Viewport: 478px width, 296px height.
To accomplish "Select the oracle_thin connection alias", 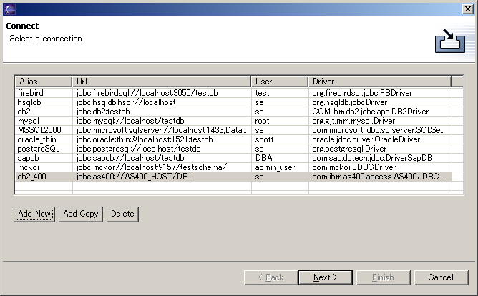I will 37,139.
